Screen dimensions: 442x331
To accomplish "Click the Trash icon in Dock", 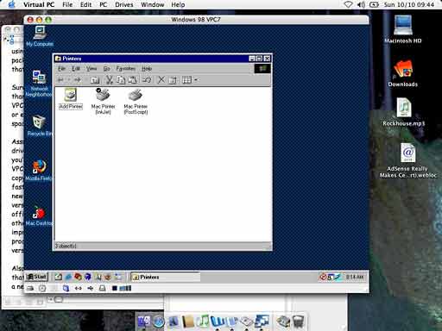I will click(298, 322).
